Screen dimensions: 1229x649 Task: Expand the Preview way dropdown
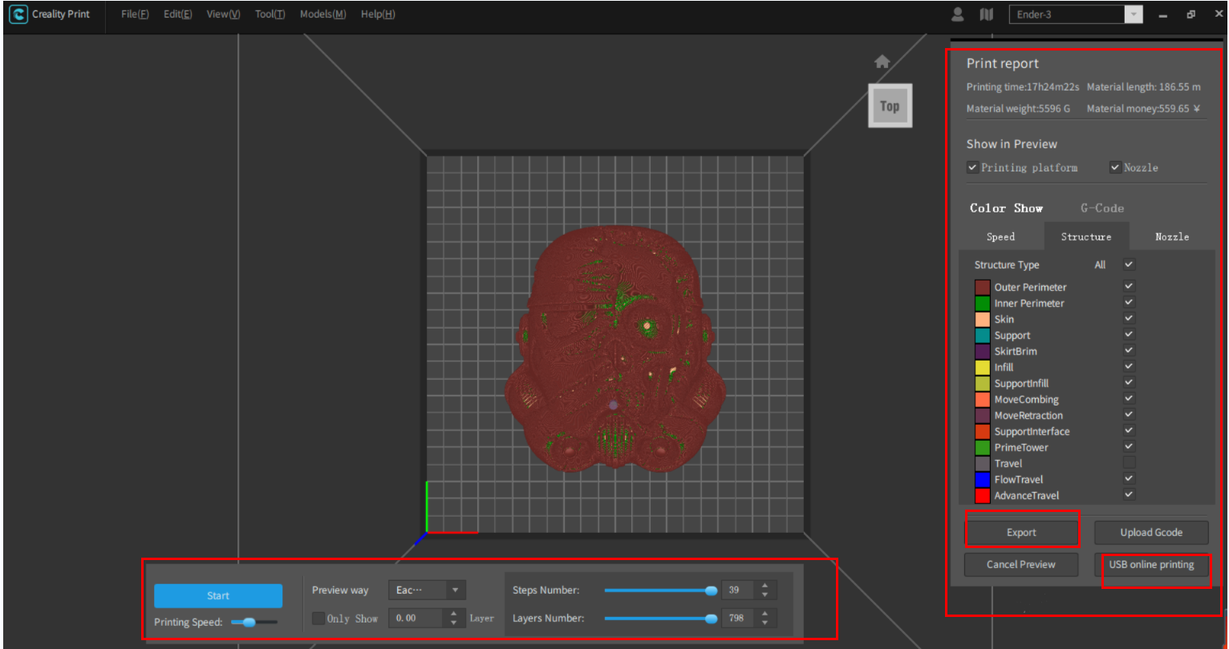click(x=455, y=590)
